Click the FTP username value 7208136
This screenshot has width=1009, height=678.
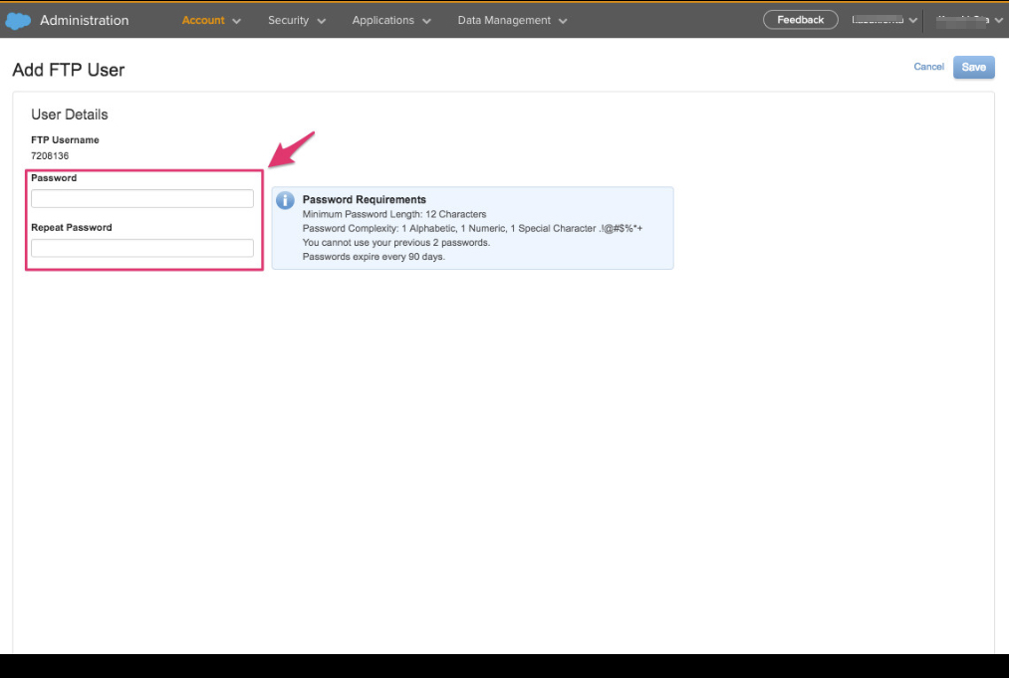coord(50,156)
